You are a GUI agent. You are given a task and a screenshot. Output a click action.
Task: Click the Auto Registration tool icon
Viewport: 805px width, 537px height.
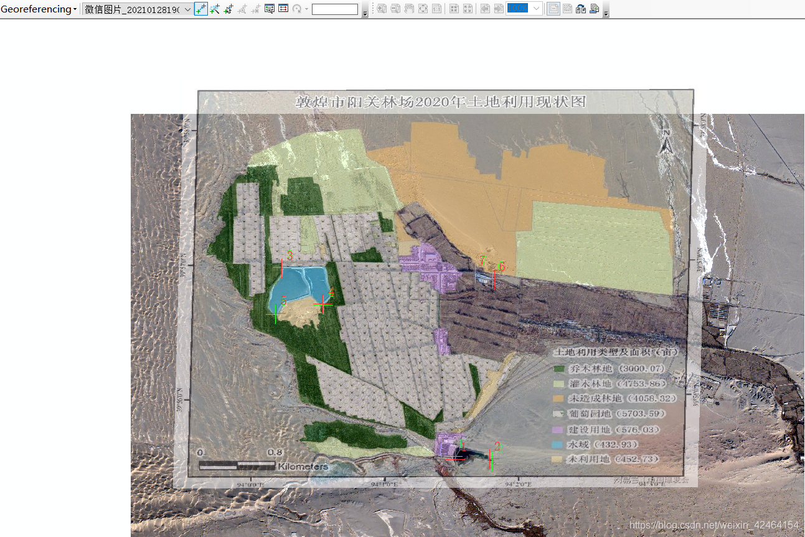[x=215, y=9]
